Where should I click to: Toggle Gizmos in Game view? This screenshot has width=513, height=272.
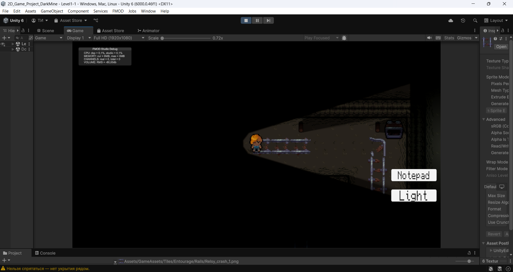pyautogui.click(x=464, y=38)
